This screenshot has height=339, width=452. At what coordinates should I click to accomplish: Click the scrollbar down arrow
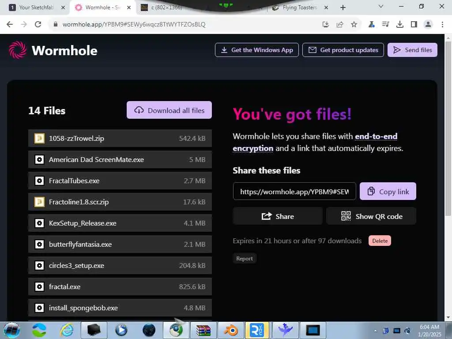pos(448,317)
